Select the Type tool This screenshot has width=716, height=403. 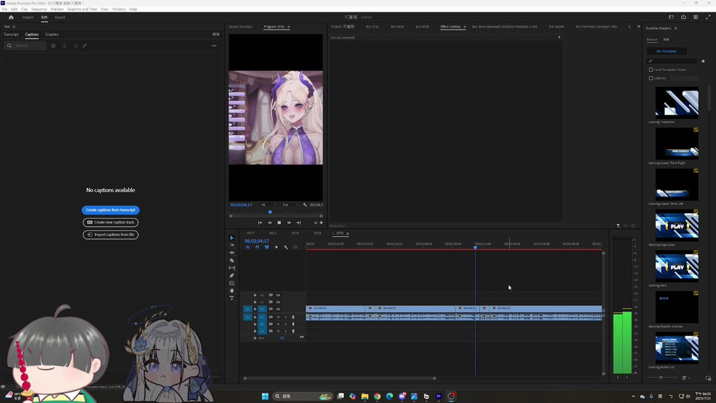click(x=232, y=298)
